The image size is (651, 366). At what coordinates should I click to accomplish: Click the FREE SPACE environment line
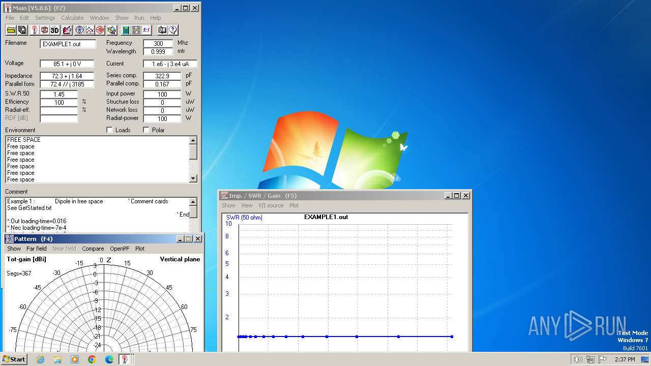tap(24, 140)
